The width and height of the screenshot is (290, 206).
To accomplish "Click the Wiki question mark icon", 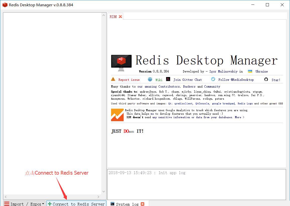I will 150,79.
